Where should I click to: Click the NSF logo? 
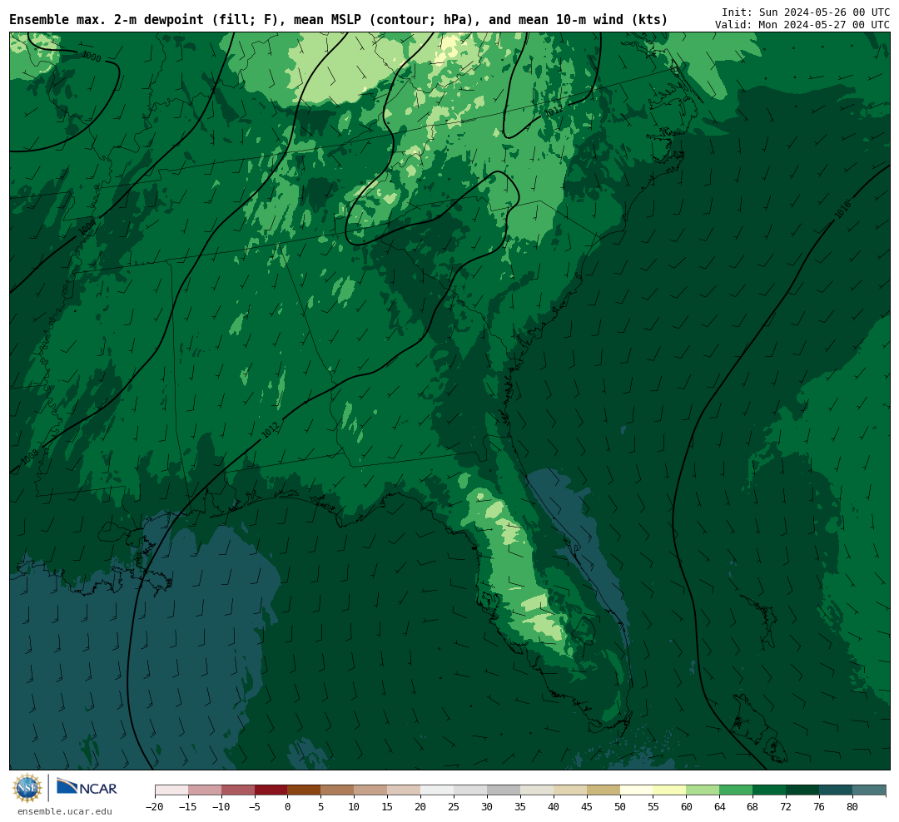pyautogui.click(x=27, y=788)
